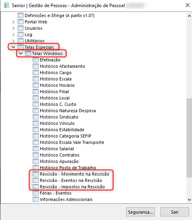The image size is (192, 220).
Task: Collapse the Telas Windows subtree
Action: click(21, 54)
